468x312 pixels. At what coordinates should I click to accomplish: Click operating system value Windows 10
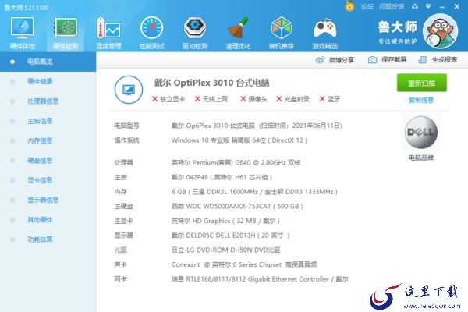click(239, 140)
